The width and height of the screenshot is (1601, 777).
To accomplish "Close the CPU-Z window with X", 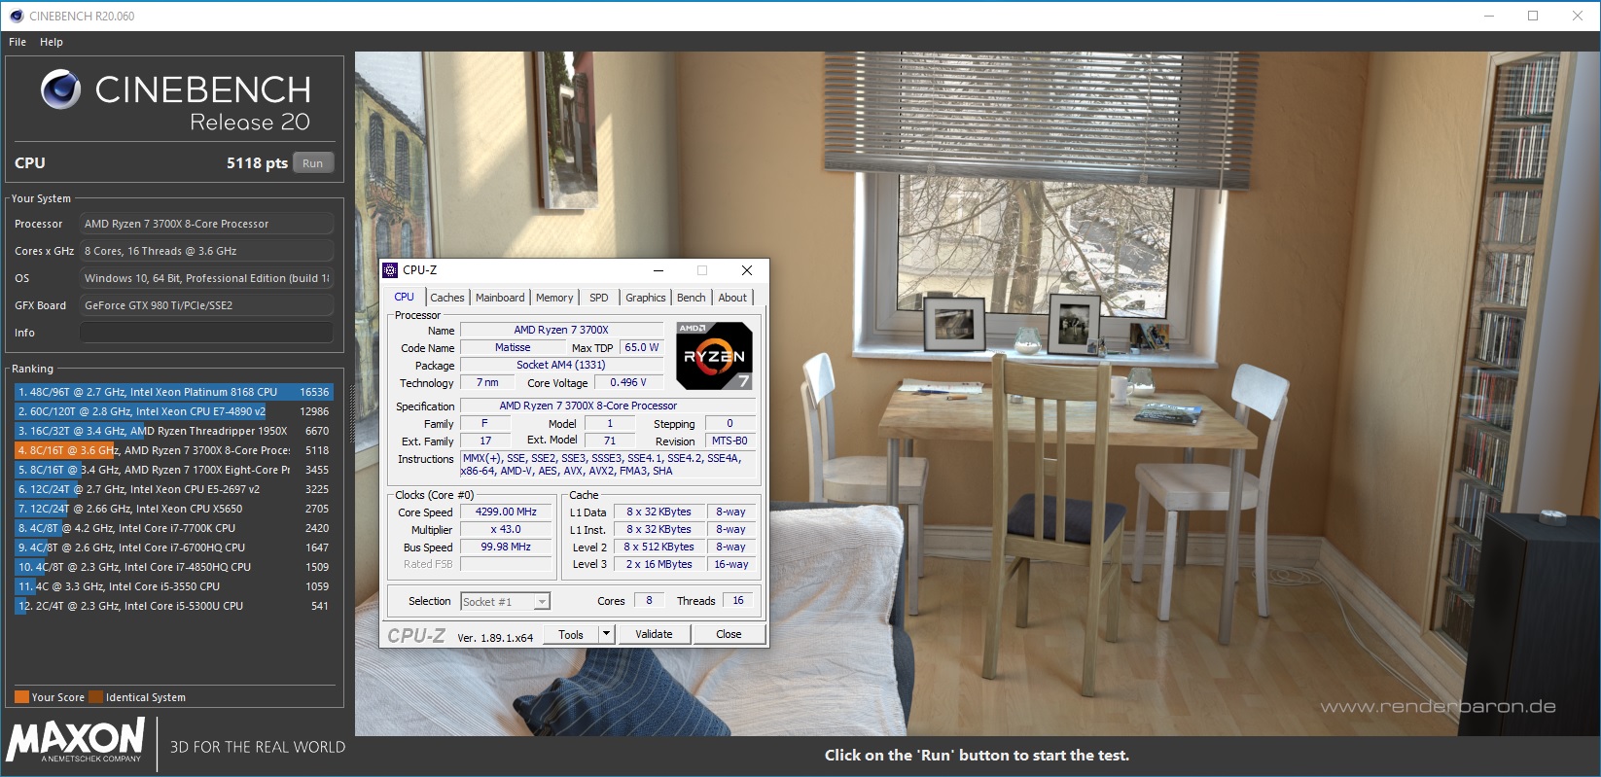I will (x=746, y=270).
